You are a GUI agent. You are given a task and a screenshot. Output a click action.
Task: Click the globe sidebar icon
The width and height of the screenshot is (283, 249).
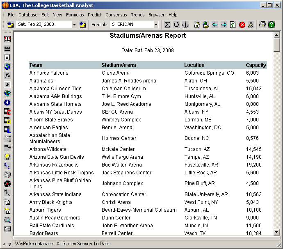coord(7,66)
